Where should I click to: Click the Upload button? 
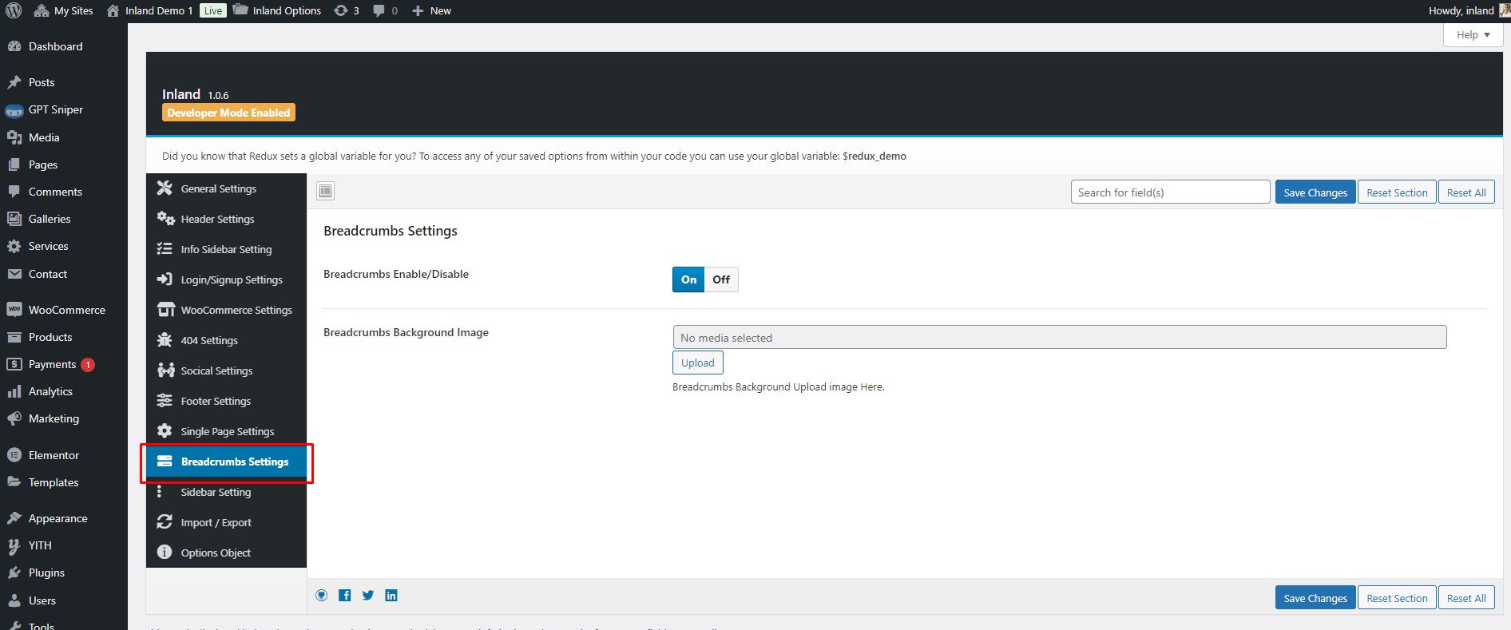click(698, 363)
